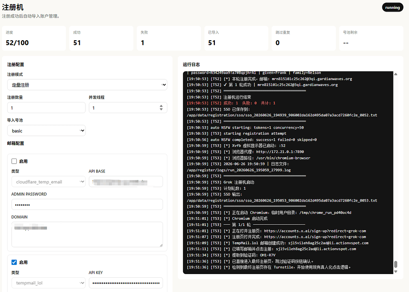Click the TempMail.lol 邮箱创建成功 log line

(x=278, y=243)
